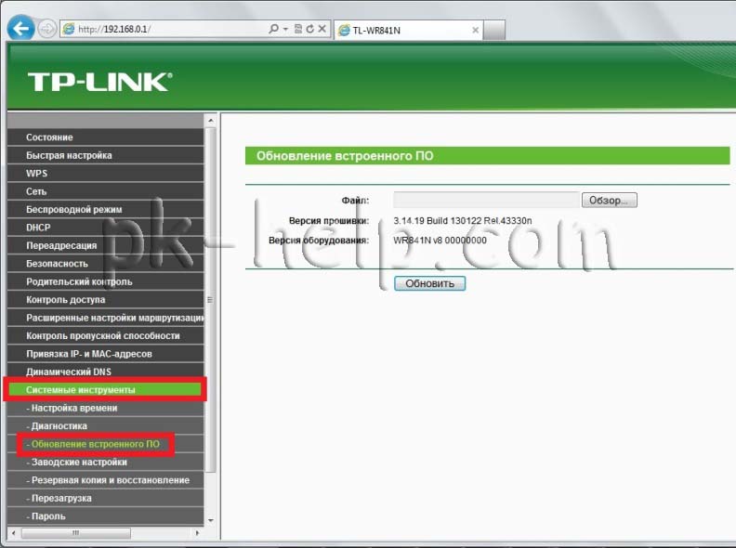Click the Версия прошивки label
This screenshot has width=736, height=548.
tap(329, 220)
